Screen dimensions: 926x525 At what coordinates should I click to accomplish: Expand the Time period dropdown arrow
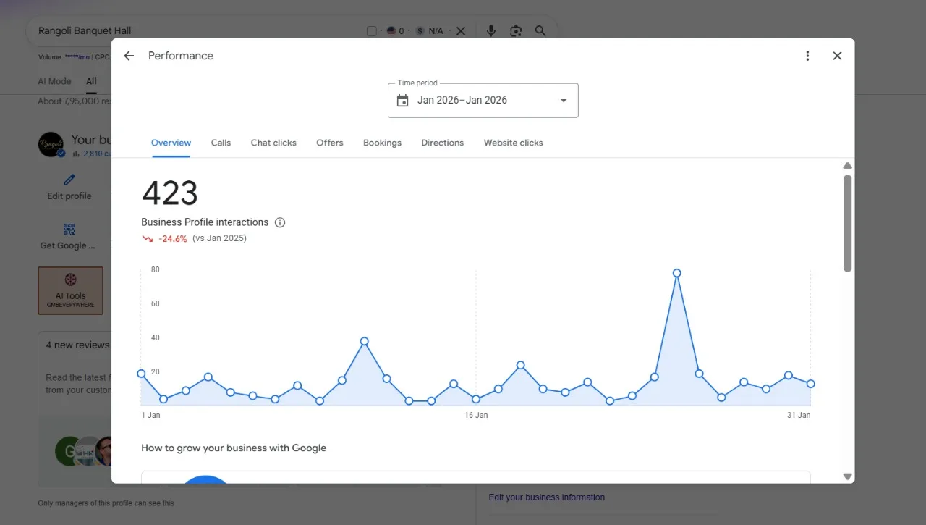[x=564, y=101]
